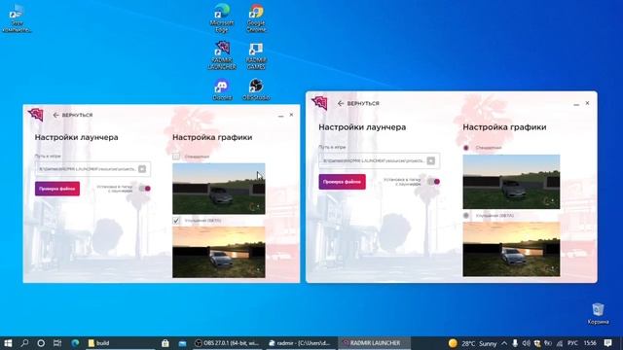Viewport: 623px width, 350px height.
Task: Open clock showing 15:56
Action: [590, 343]
